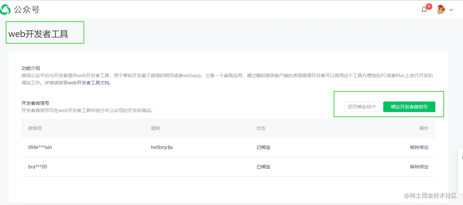
Task: Unbind itMe***ixin via its 解除绑定 link
Action: (x=419, y=147)
